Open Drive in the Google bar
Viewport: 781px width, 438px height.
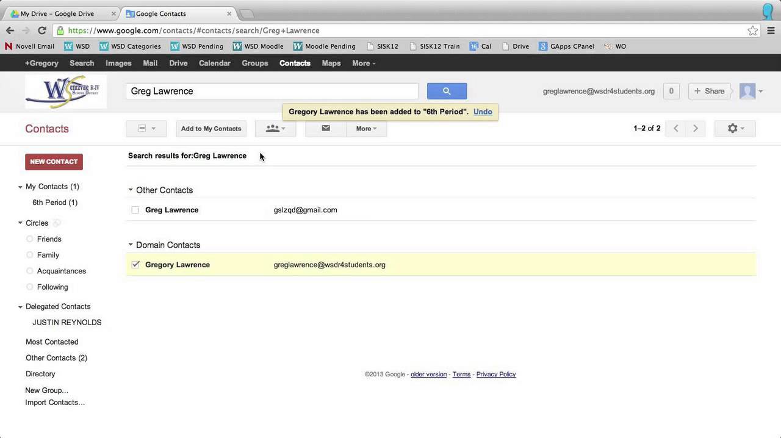pyautogui.click(x=178, y=63)
